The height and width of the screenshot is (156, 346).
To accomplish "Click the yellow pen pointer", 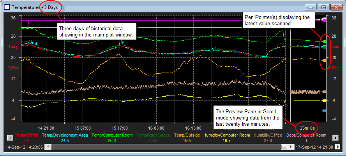I will click(323, 101).
